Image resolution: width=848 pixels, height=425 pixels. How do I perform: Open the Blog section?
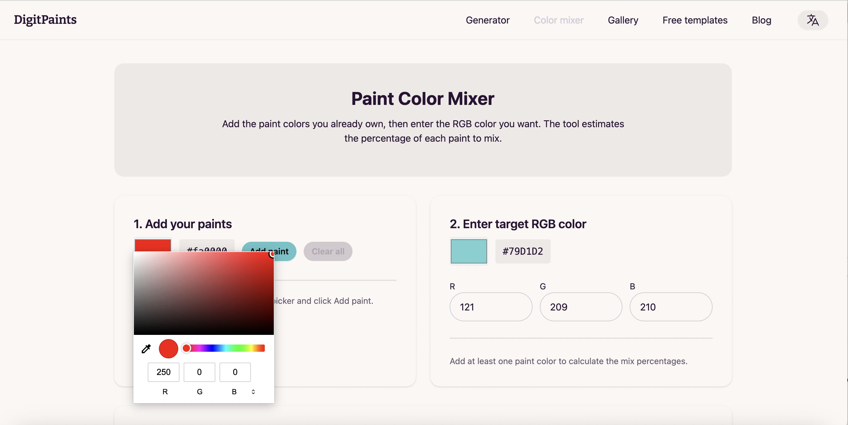pos(761,20)
